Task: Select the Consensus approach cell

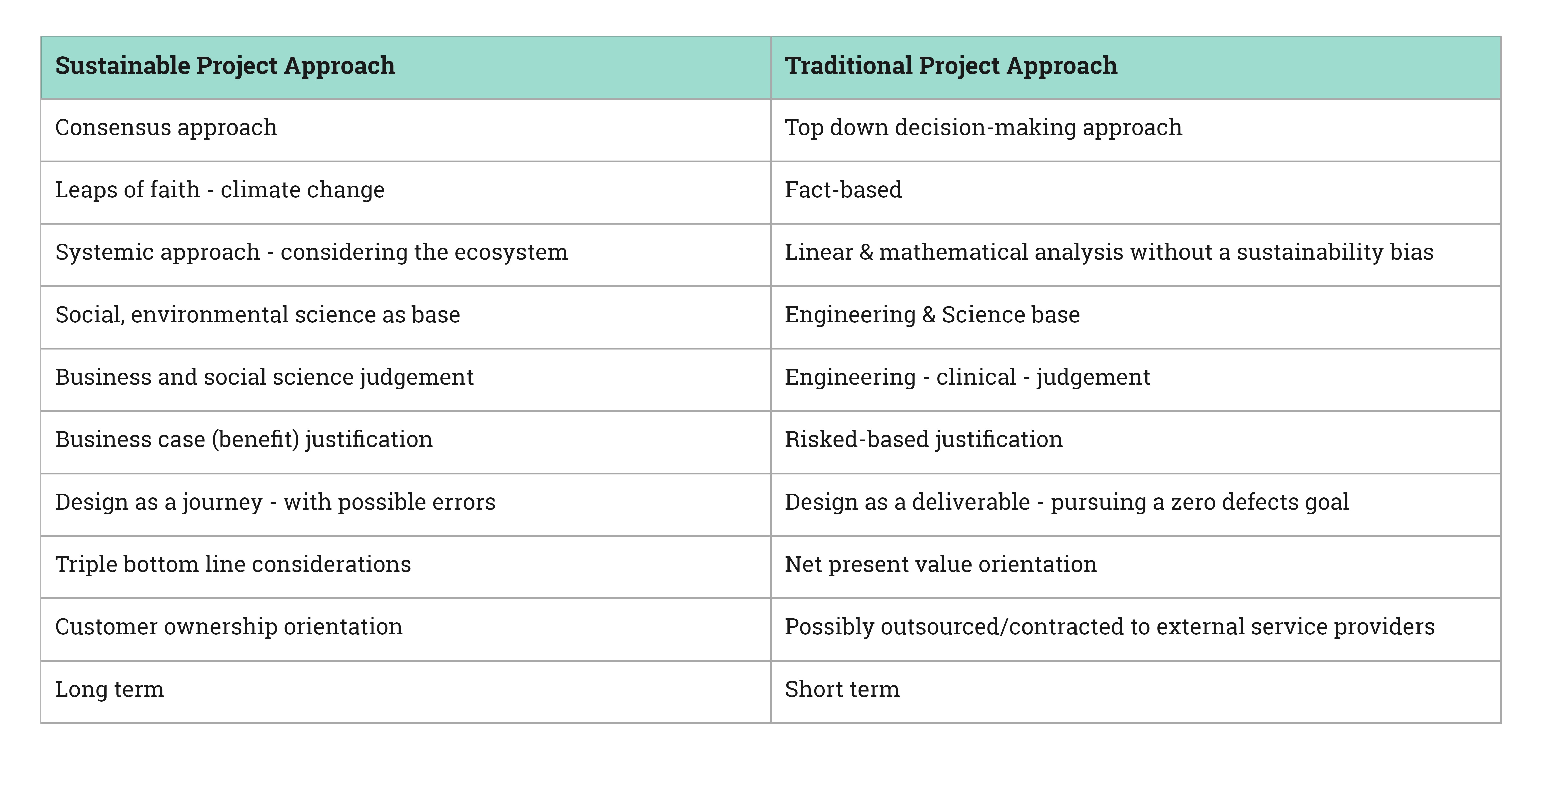Action: point(166,128)
